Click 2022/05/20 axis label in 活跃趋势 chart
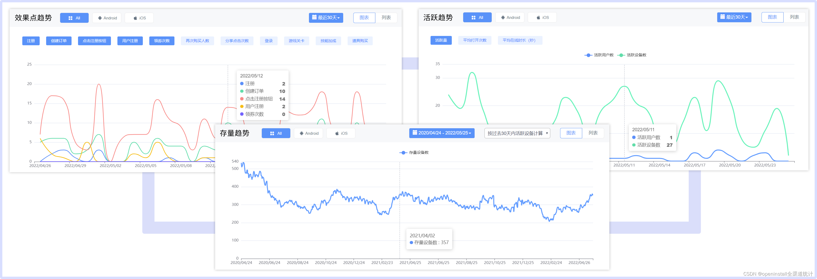817x279 pixels. pos(729,165)
